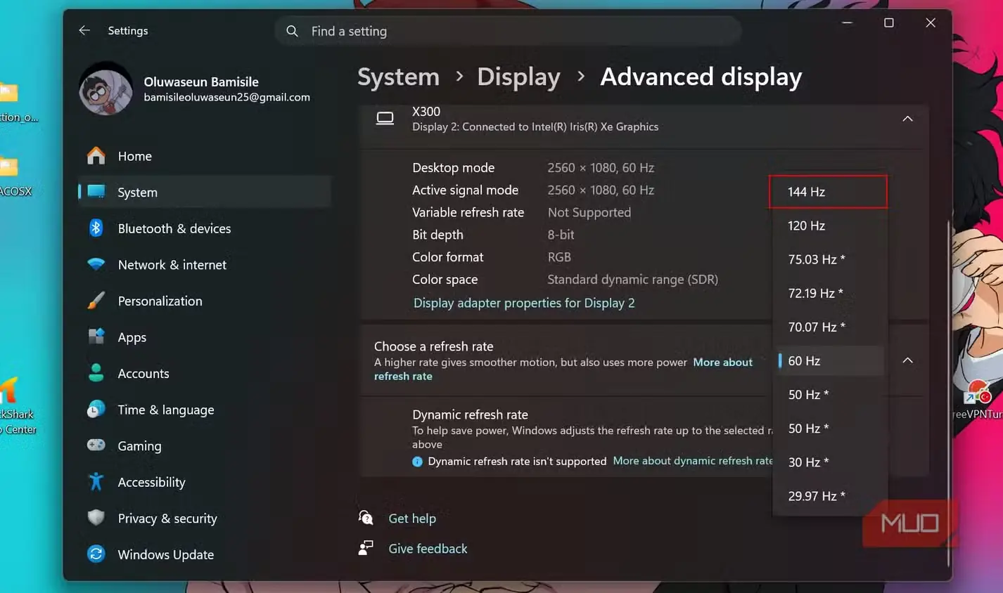Click the Bluetooth icon in sidebar

pyautogui.click(x=96, y=228)
